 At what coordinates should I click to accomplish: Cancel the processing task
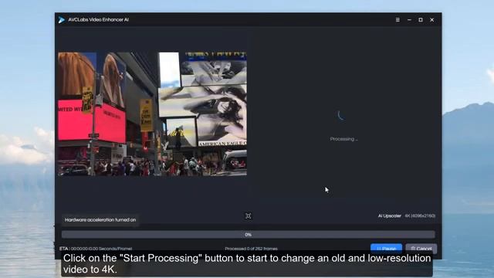coord(421,249)
